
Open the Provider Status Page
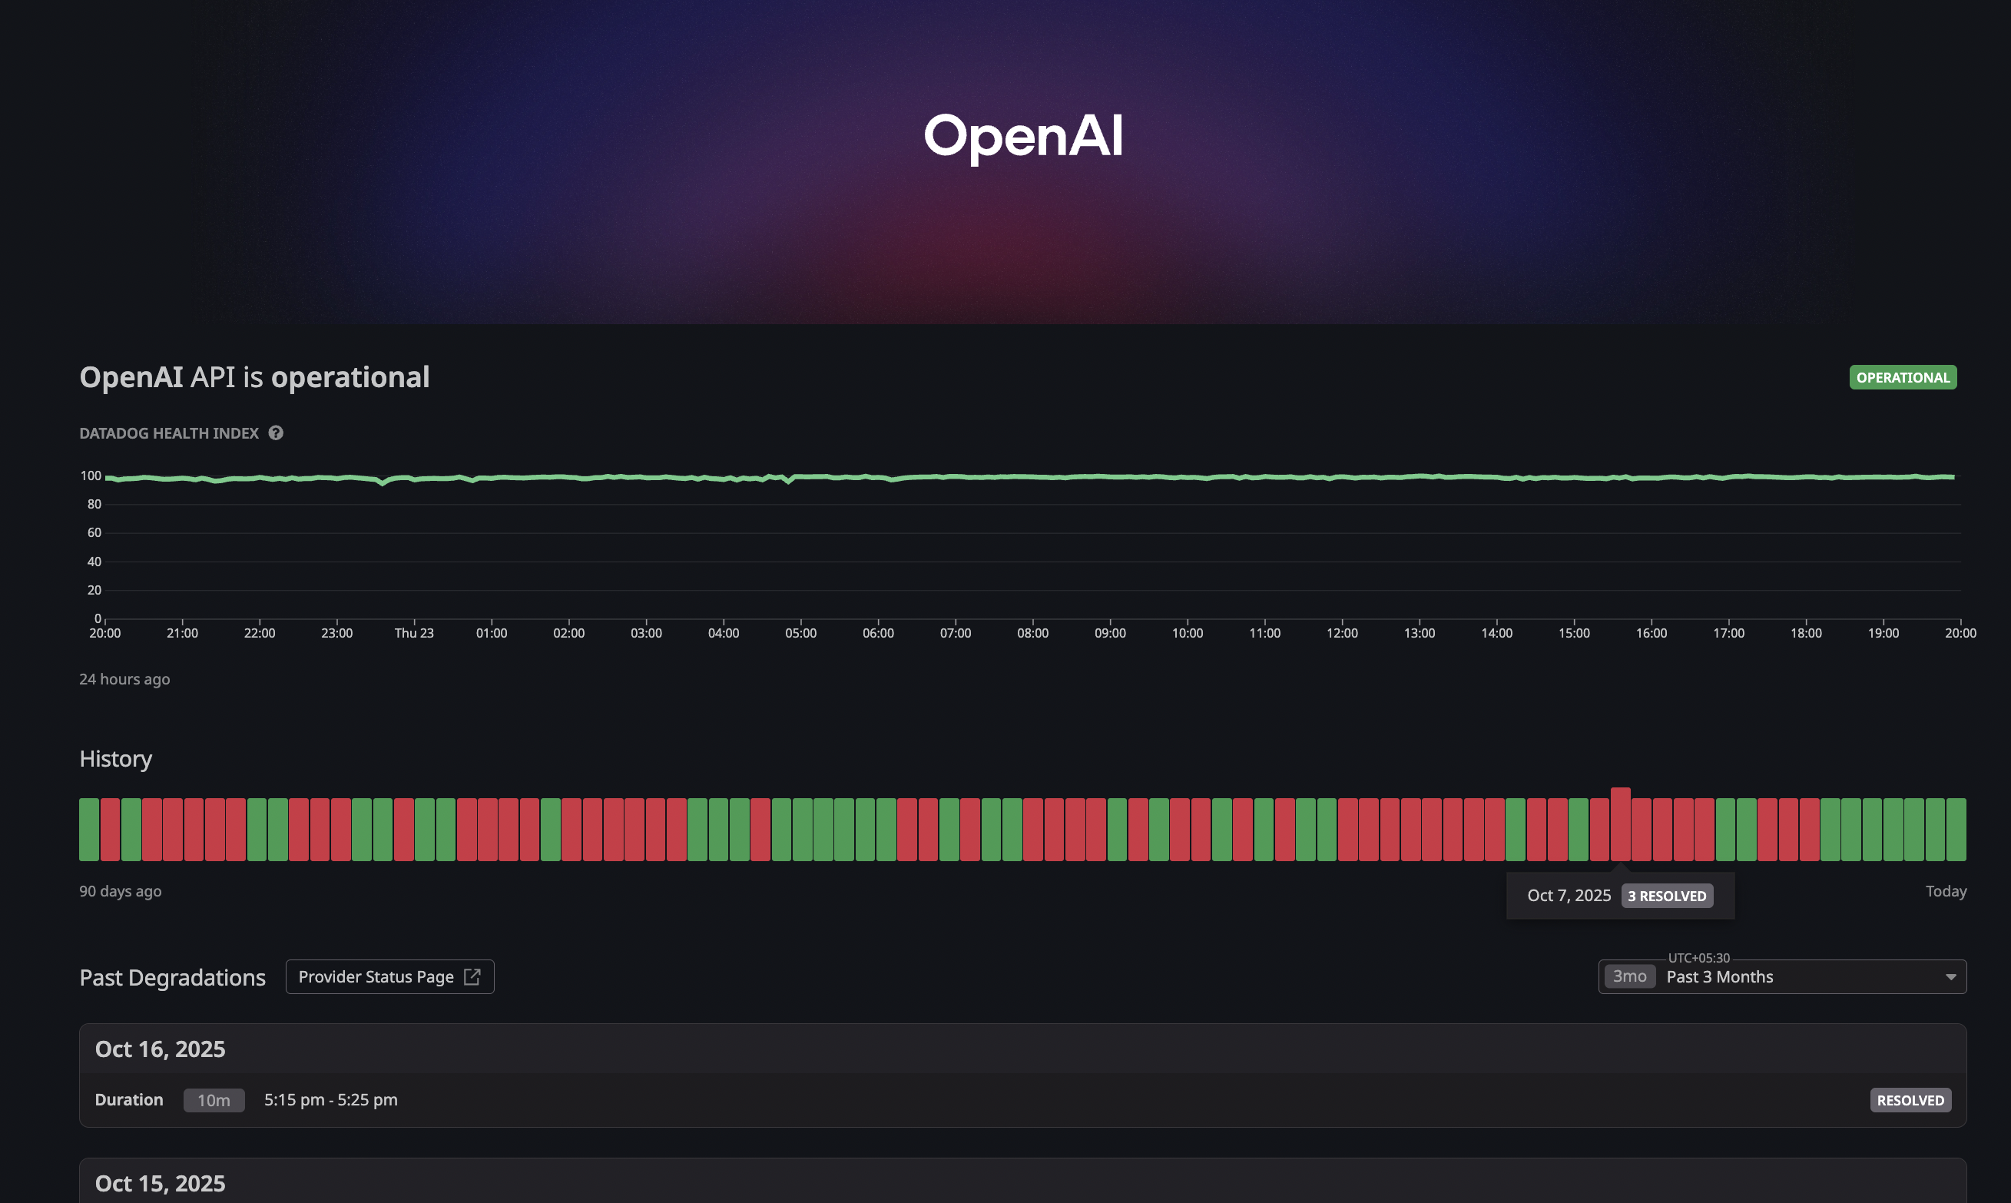pos(376,977)
